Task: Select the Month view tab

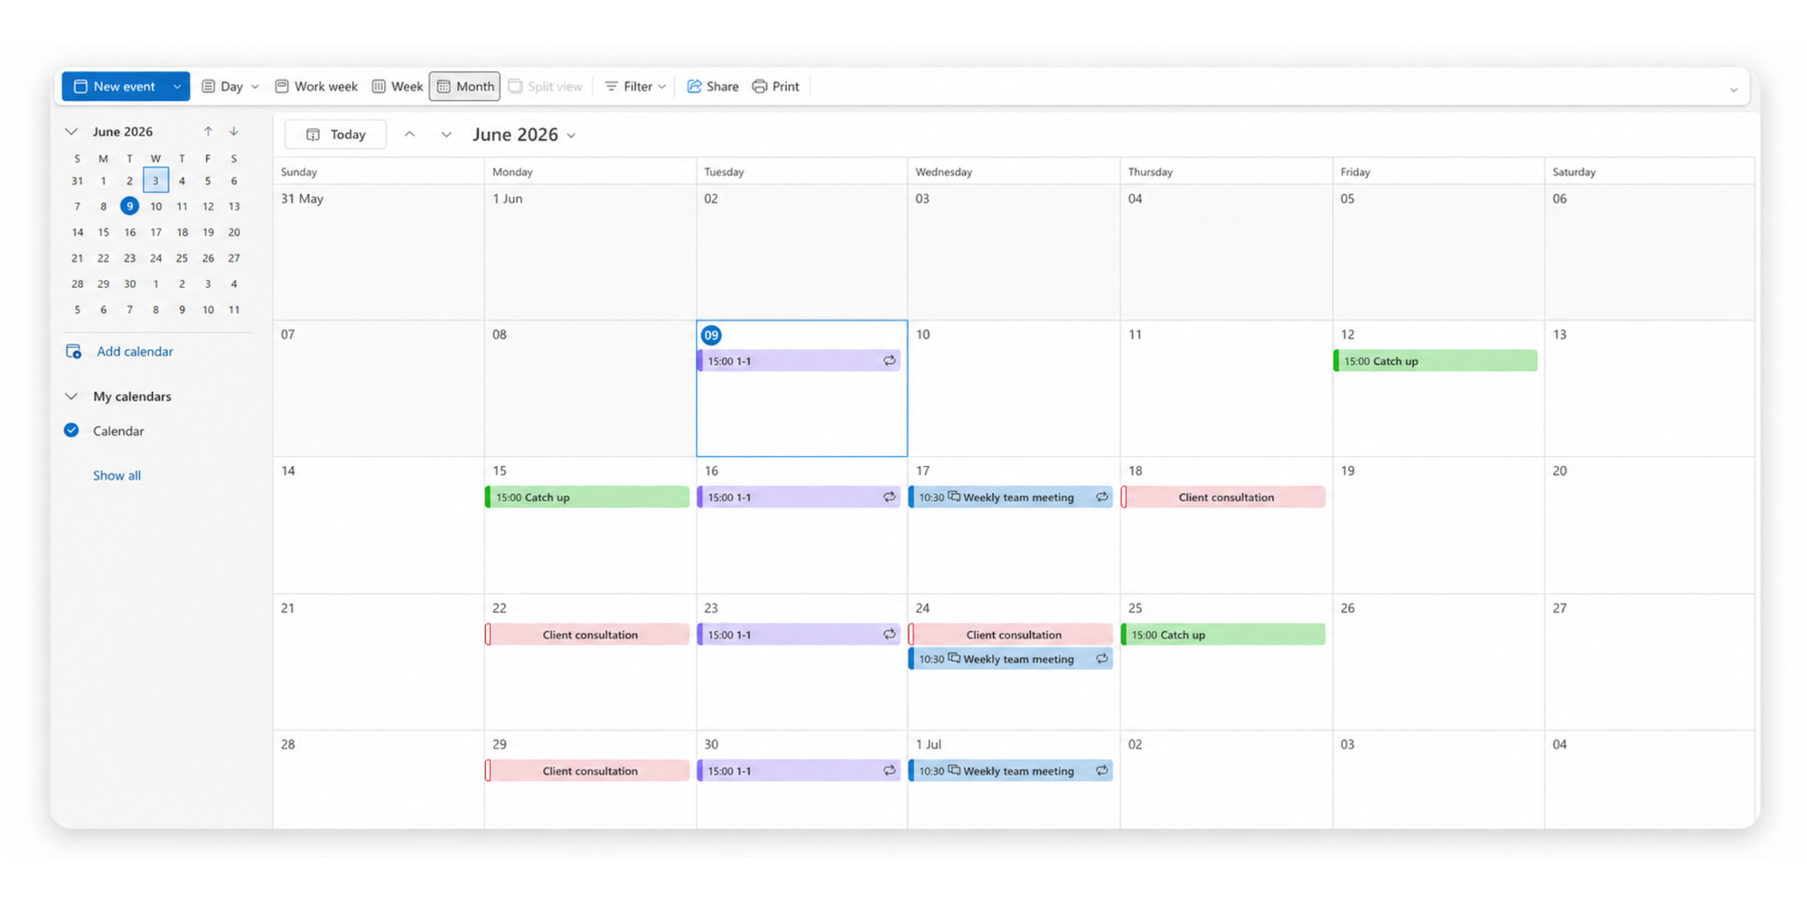Action: point(465,87)
